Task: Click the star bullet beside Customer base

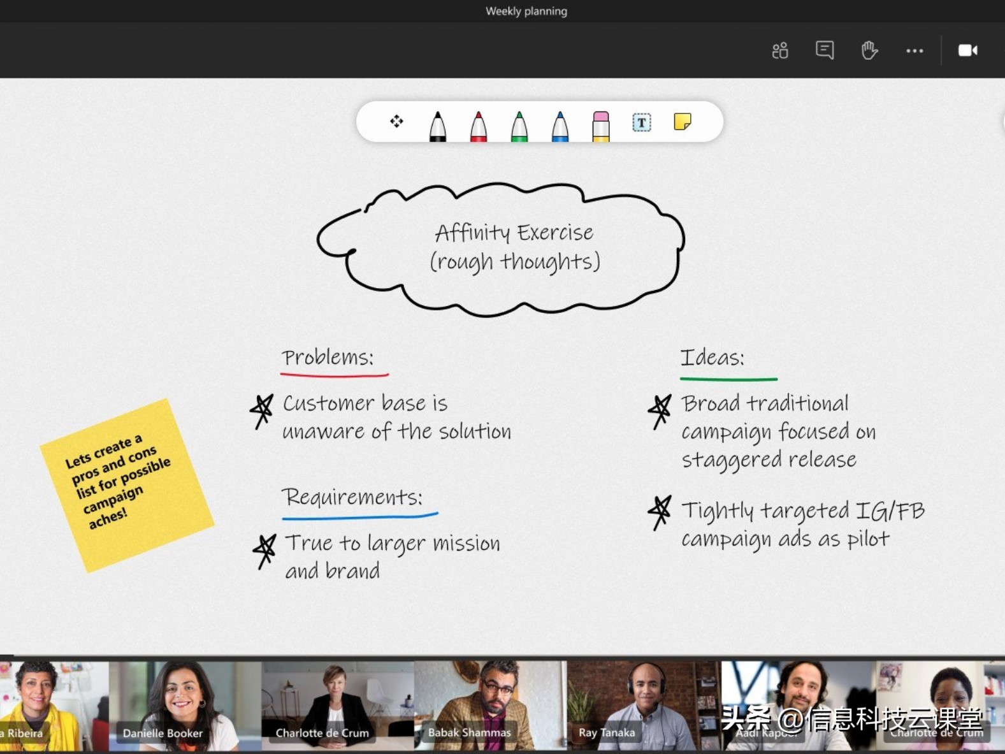Action: (x=262, y=411)
